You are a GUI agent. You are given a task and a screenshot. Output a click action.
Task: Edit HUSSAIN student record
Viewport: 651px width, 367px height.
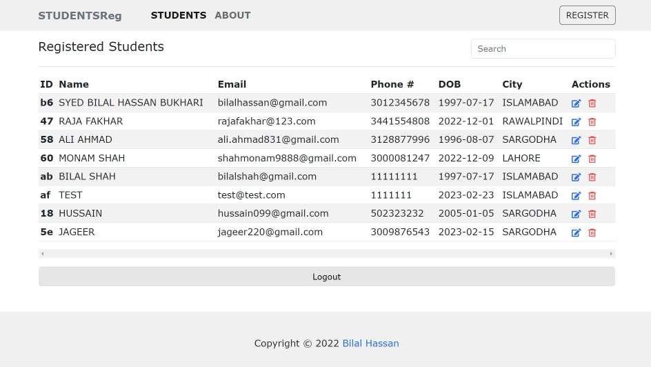(576, 215)
